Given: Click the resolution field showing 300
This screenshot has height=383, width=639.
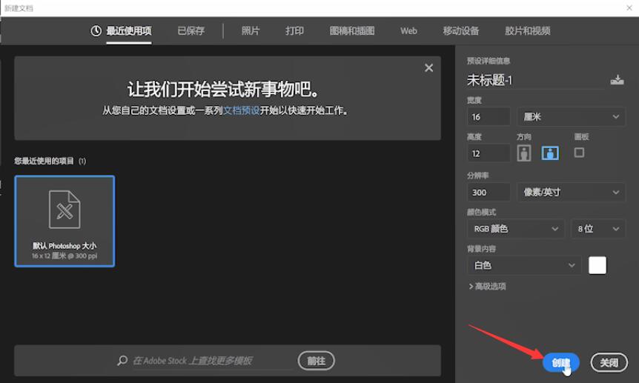Looking at the screenshot, I should point(489,193).
